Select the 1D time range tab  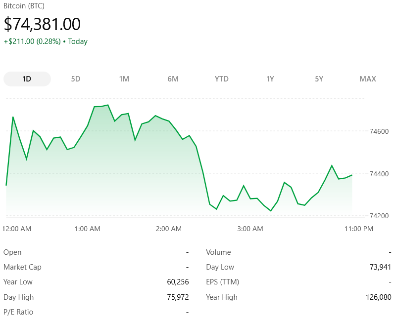[x=27, y=79]
